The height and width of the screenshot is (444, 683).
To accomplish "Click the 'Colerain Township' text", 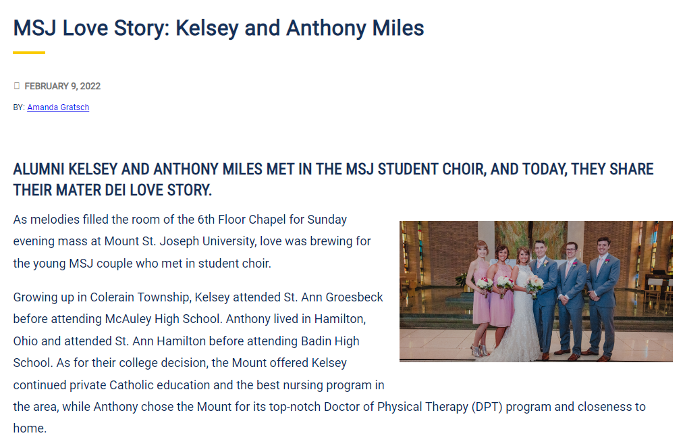I will pos(123,297).
